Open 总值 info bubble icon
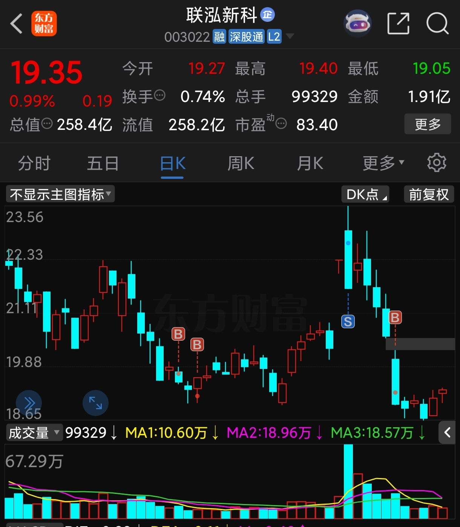Screen dimensions: 460x527 (47, 123)
